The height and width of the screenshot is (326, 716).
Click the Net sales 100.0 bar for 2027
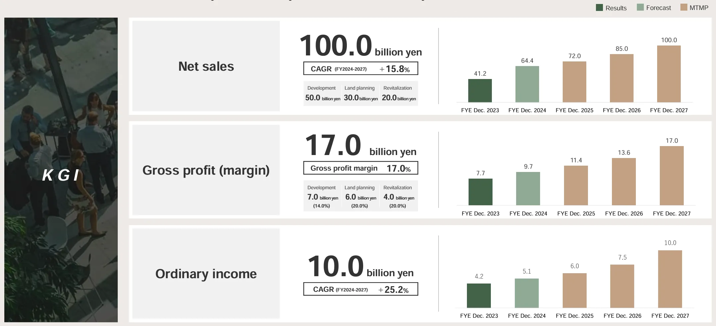(669, 74)
